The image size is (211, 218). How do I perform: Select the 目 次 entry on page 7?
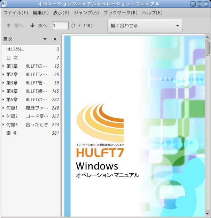pyautogui.click(x=31, y=58)
